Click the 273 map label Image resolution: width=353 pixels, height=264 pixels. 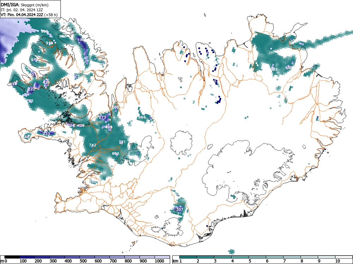pos(102,117)
